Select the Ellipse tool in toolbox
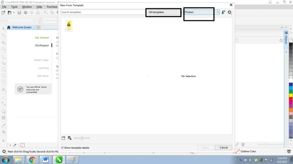This screenshot has height=164, width=293. (x=4, y=76)
